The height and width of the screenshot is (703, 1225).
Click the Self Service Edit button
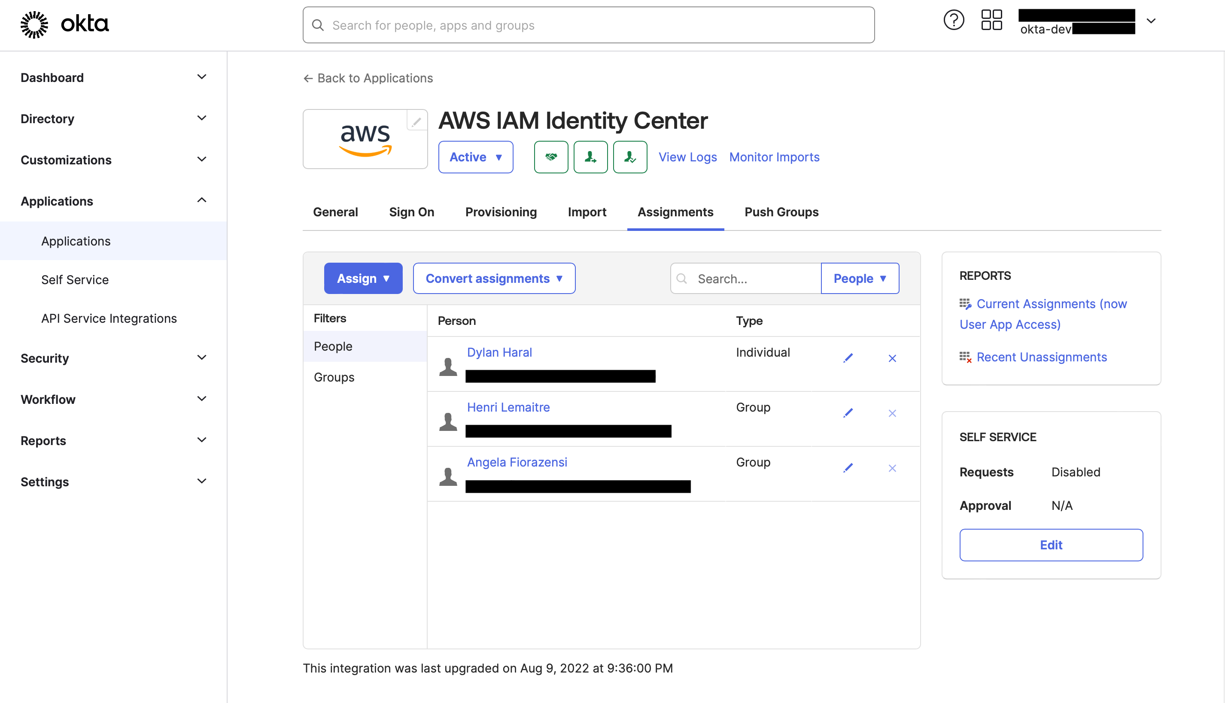pos(1051,545)
